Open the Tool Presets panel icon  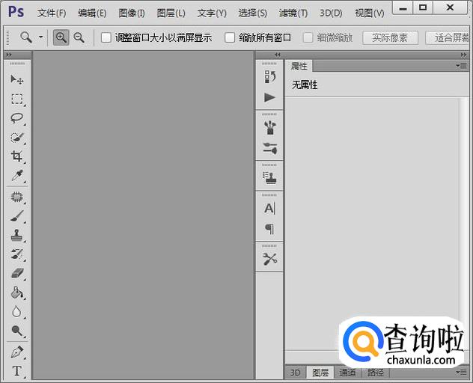coord(269,259)
